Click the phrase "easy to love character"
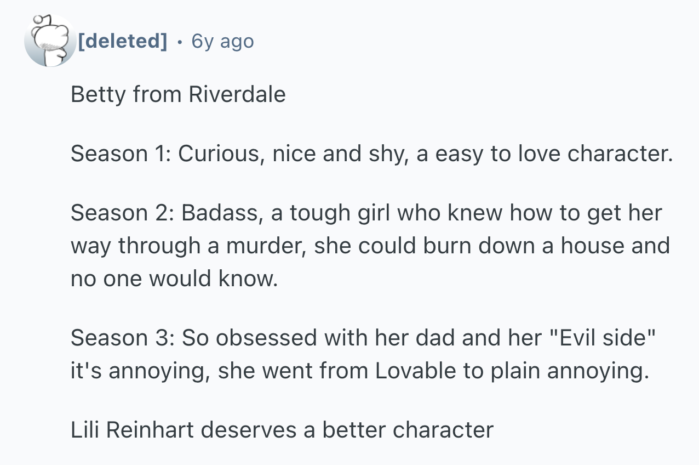 (x=553, y=154)
